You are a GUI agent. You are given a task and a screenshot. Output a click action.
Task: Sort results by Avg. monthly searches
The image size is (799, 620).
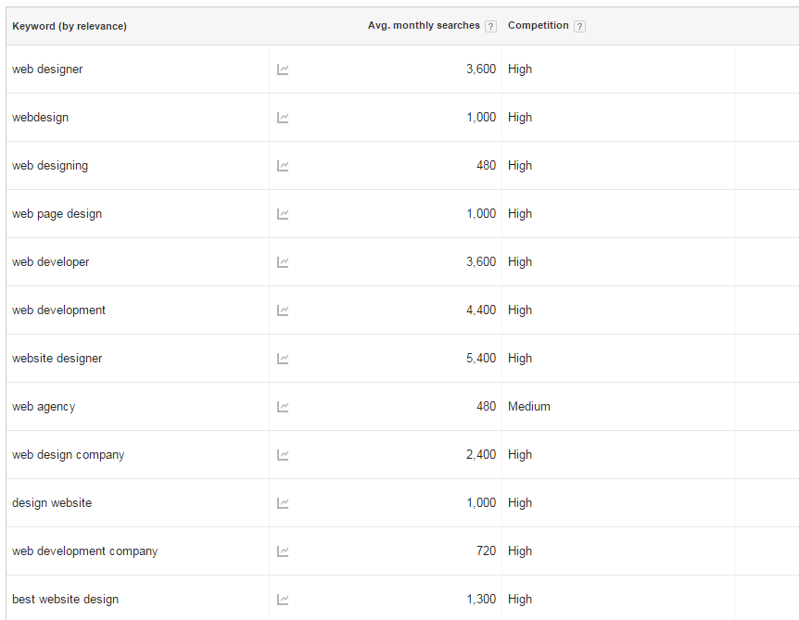click(x=426, y=25)
